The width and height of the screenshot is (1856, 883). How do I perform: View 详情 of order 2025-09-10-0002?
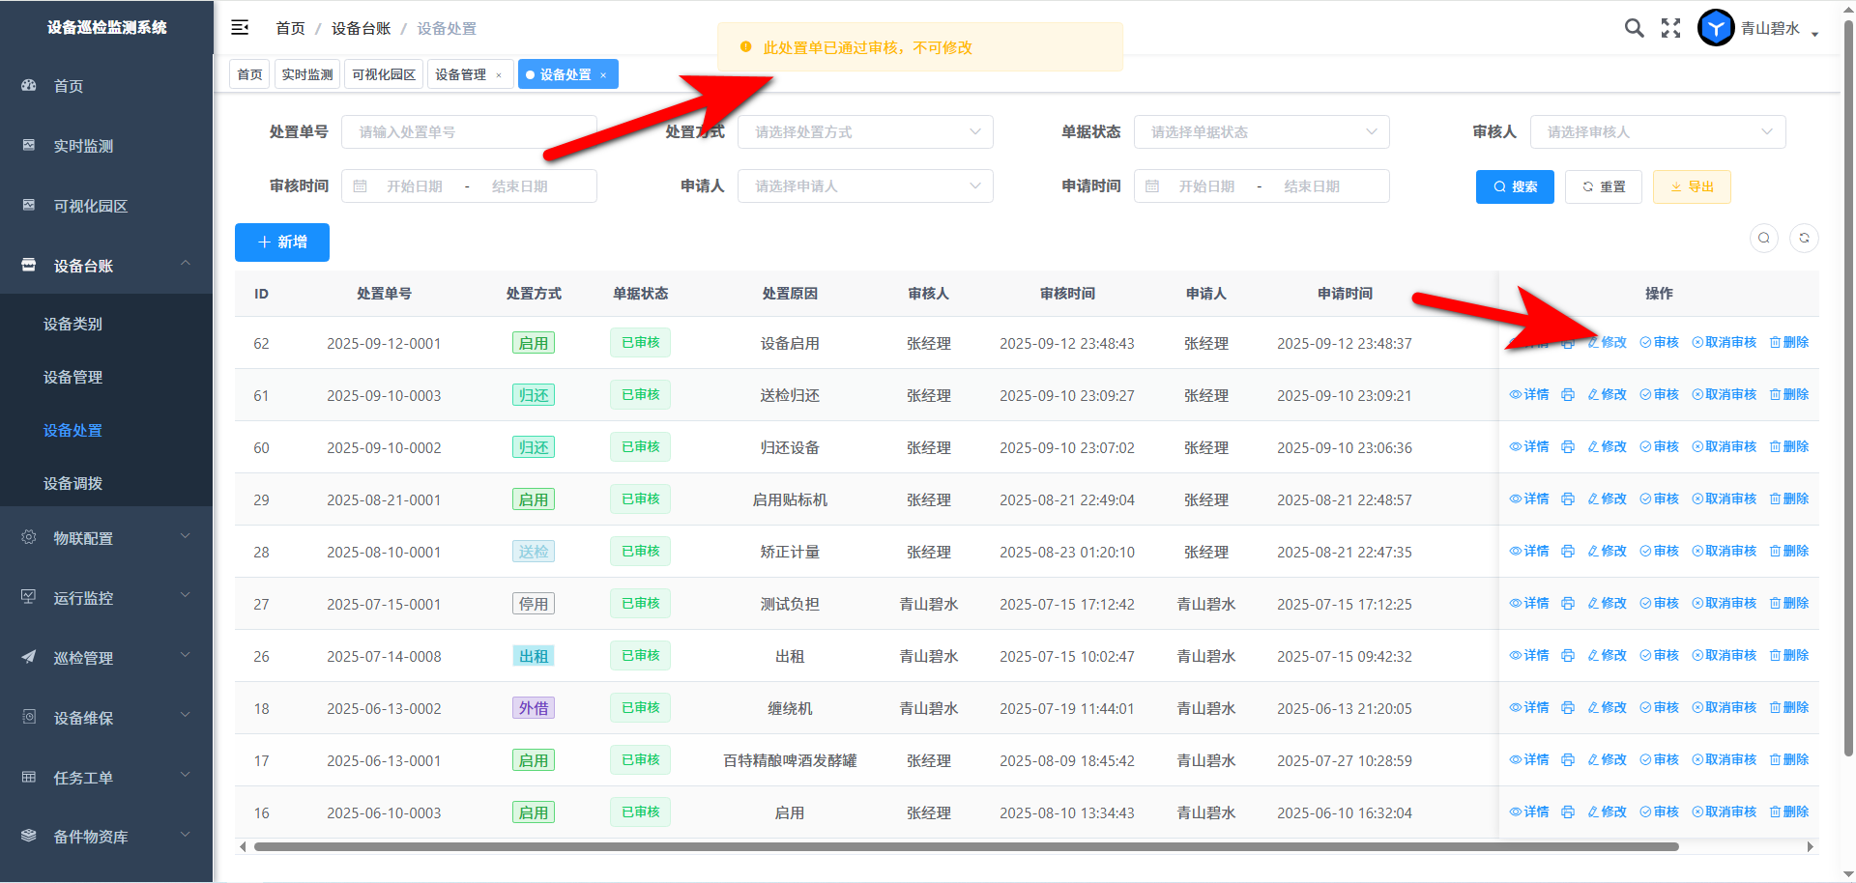[1529, 447]
